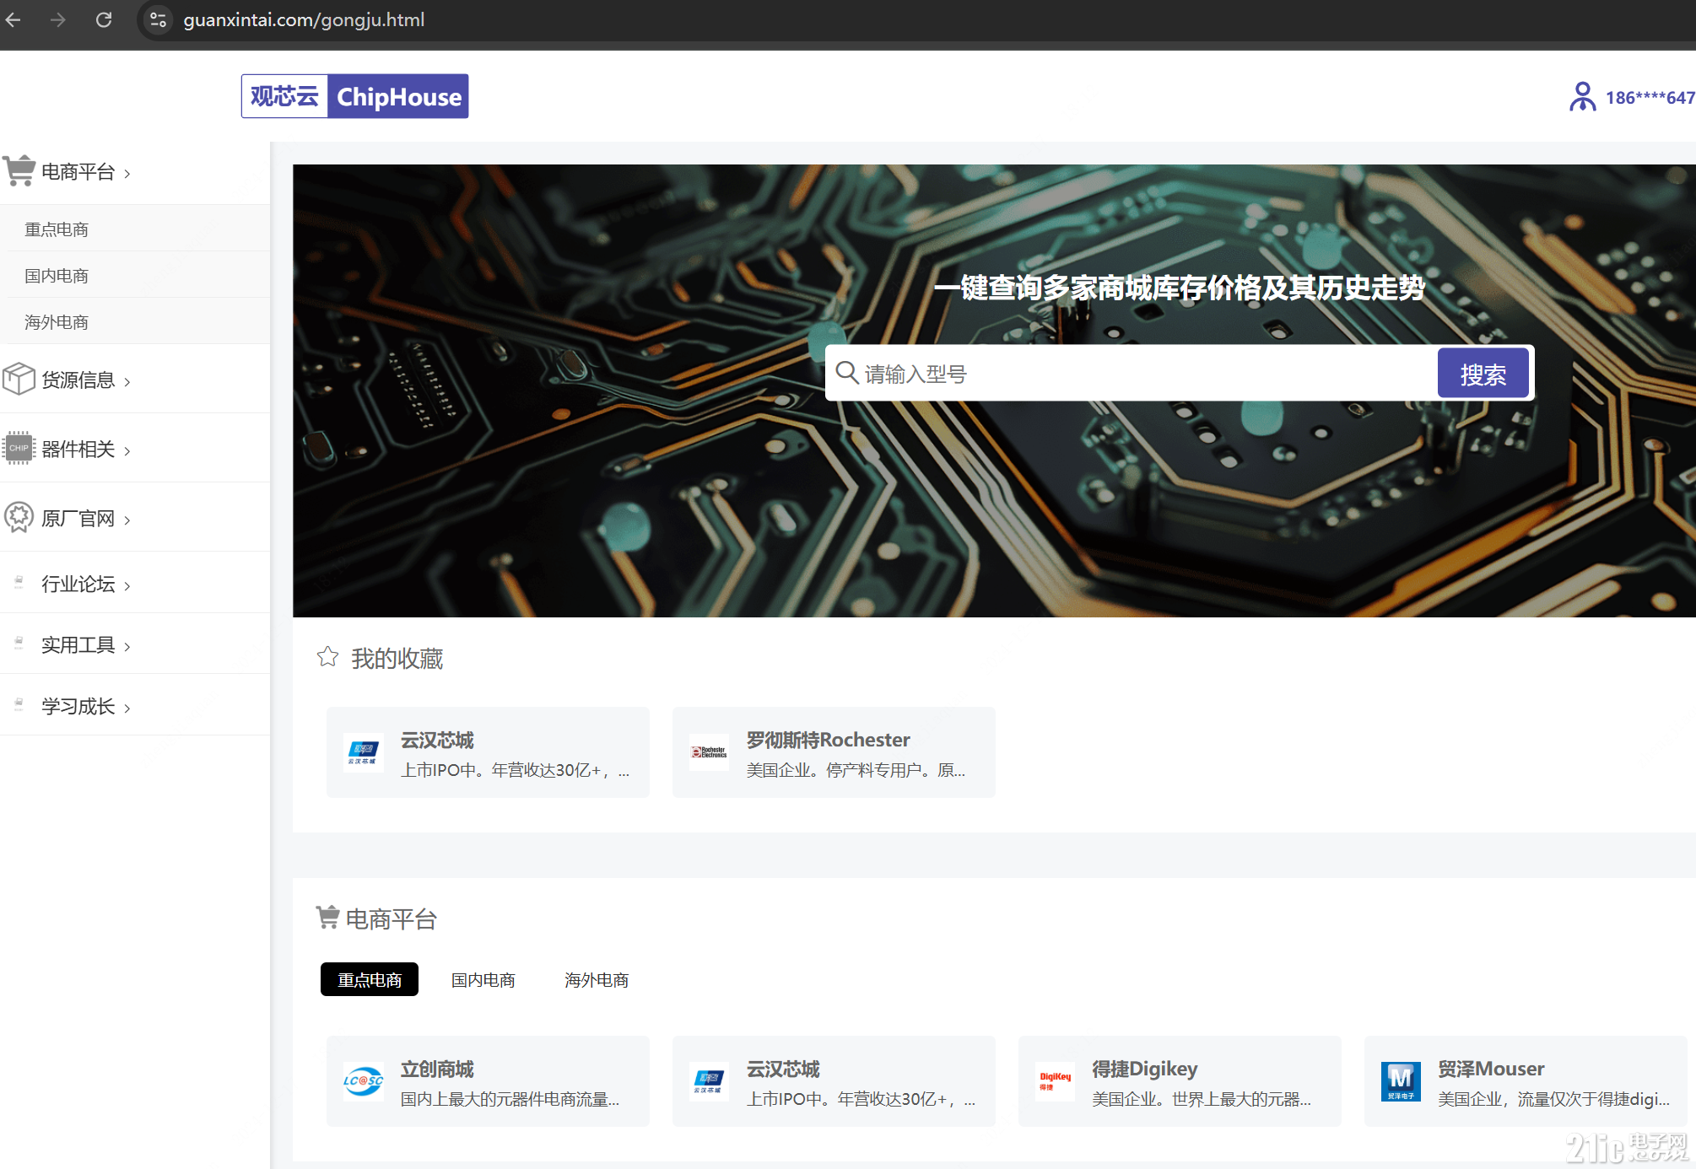This screenshot has height=1169, width=1696.
Task: Click the small icon beside 实用工具
Action: point(19,644)
